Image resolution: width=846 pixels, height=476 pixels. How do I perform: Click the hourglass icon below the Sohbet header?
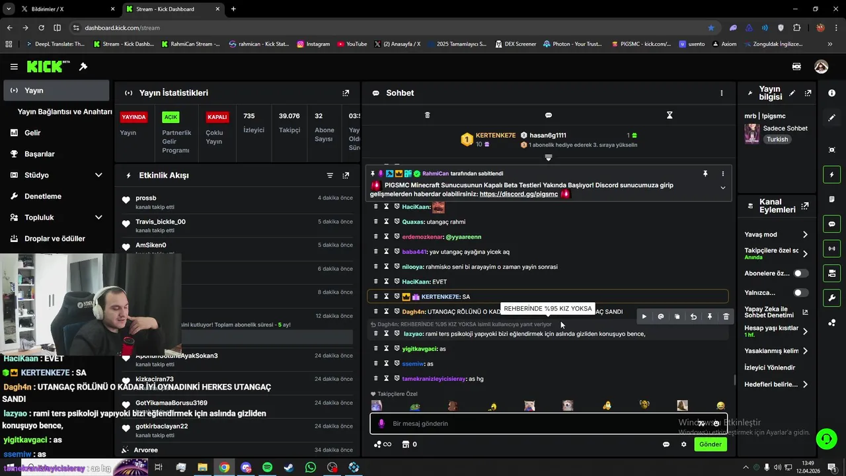pos(670,115)
